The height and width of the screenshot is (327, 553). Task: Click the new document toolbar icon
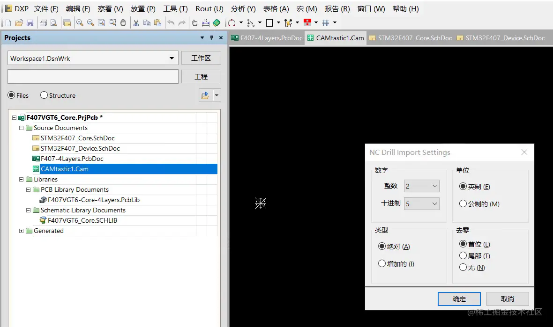tap(8, 23)
